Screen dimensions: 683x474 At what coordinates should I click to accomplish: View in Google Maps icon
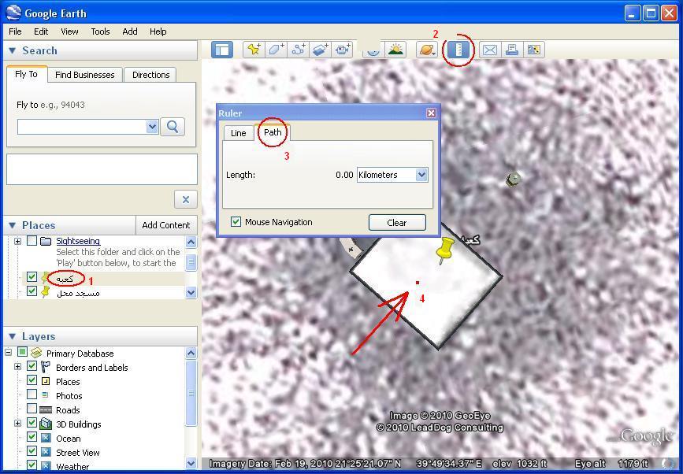(x=534, y=50)
